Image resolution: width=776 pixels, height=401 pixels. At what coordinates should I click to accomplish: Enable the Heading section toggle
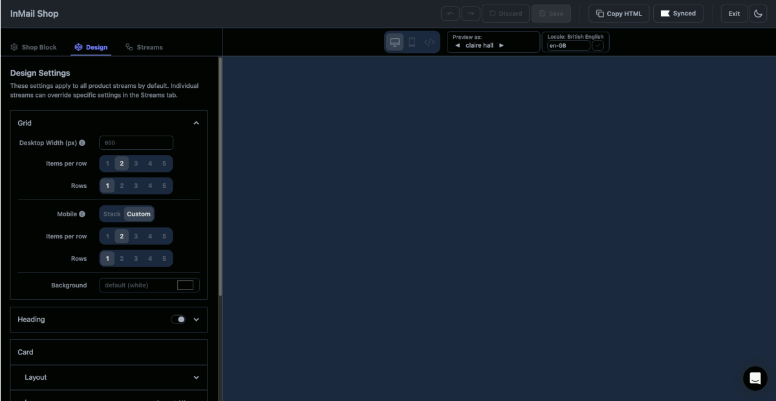point(179,319)
